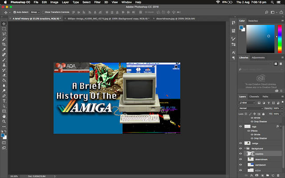Select the Clone Stamp tool
Image resolution: width=285 pixels, height=178 pixels.
pyautogui.click(x=4, y=65)
